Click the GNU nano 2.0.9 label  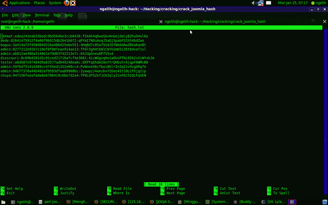click(19, 27)
